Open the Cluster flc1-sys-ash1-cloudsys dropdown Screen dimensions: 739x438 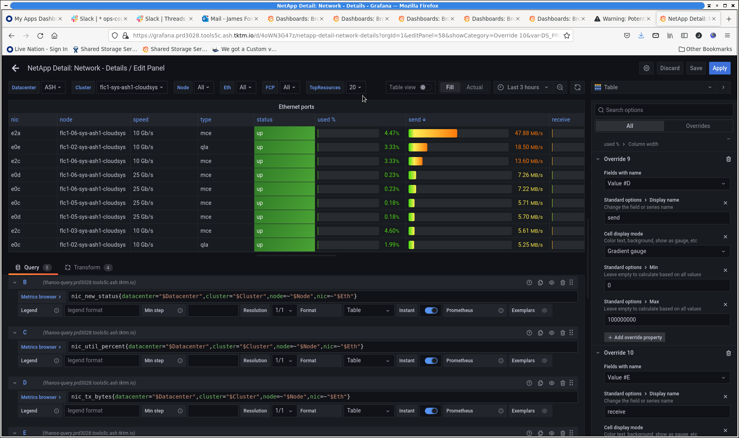click(132, 87)
